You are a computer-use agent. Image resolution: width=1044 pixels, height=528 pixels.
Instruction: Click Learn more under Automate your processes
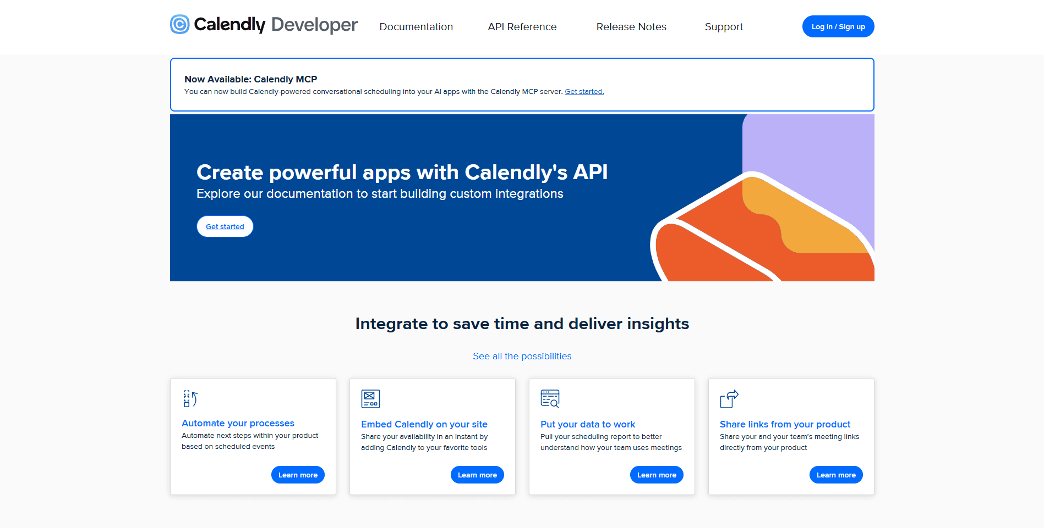point(298,475)
